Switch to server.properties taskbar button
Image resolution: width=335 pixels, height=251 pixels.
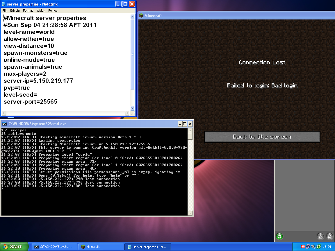[x=148, y=247]
